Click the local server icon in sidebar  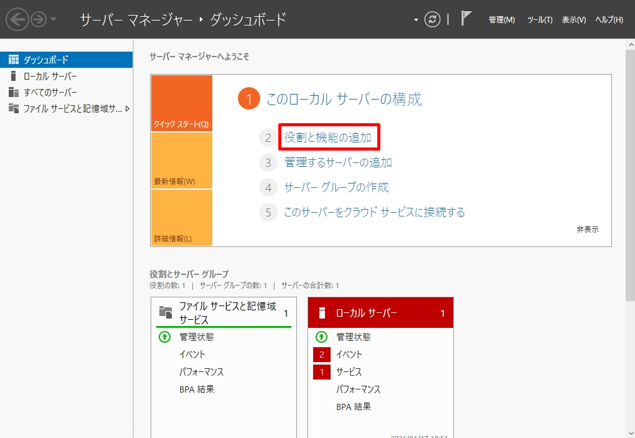tap(13, 76)
